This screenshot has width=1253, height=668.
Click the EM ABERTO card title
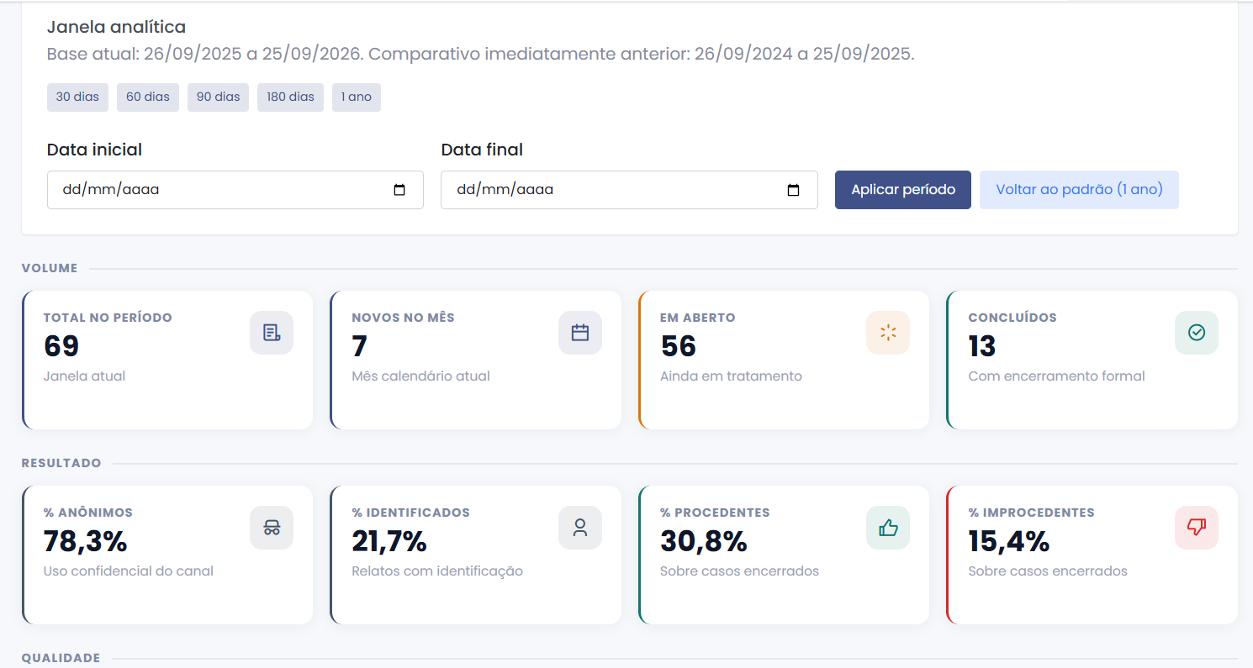click(698, 318)
